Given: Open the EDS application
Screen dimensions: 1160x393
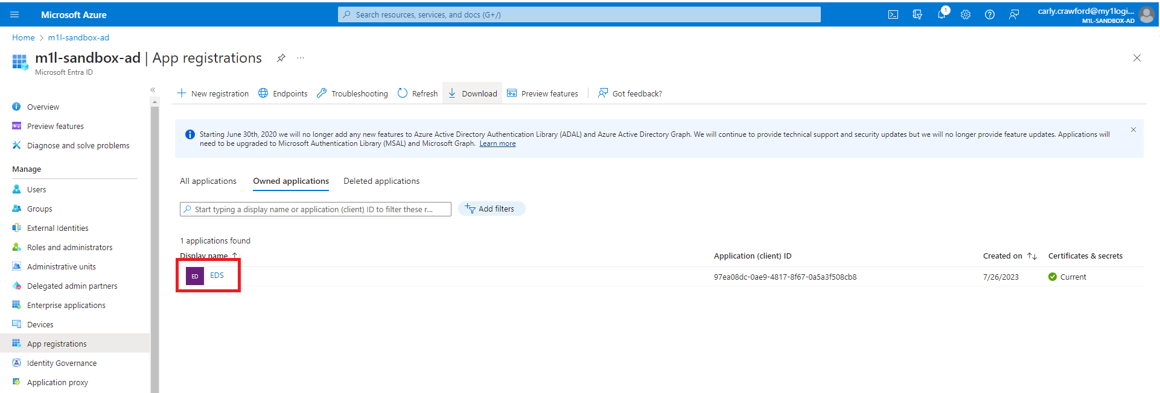Looking at the screenshot, I should (x=217, y=275).
